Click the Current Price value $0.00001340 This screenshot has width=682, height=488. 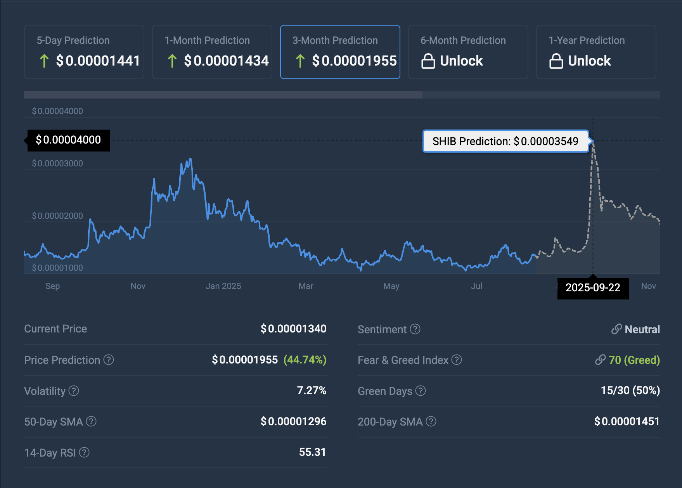click(293, 329)
